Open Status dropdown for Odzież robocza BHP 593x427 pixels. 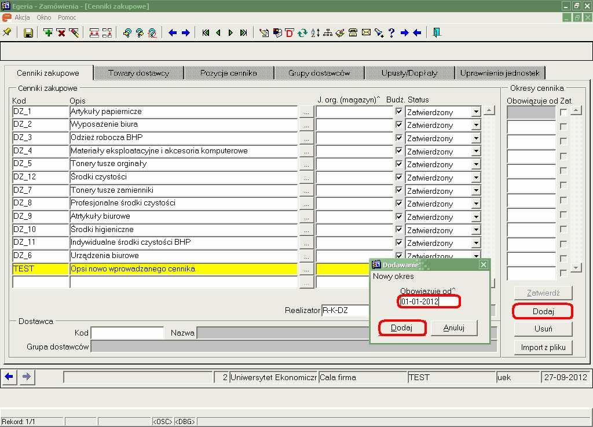click(x=476, y=138)
